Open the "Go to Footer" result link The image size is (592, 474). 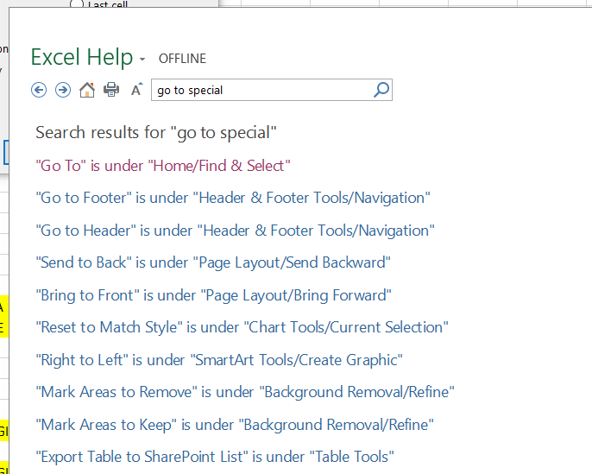pos(233,198)
